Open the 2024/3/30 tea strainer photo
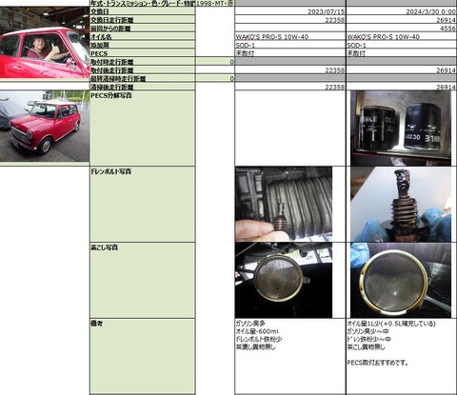This screenshot has width=457, height=395. [401, 280]
